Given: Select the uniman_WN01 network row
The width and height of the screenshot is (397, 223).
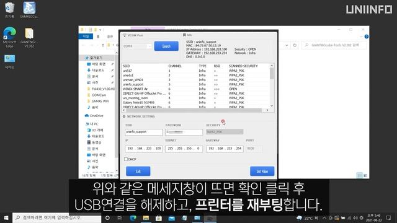Looking at the screenshot, I should click(196, 80).
